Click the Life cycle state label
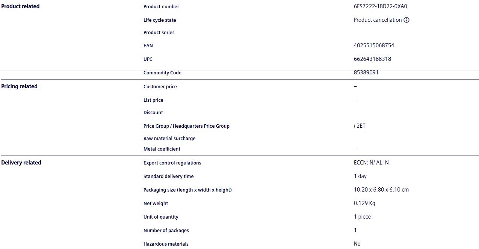Viewport: 479px width, 249px height. tap(160, 20)
